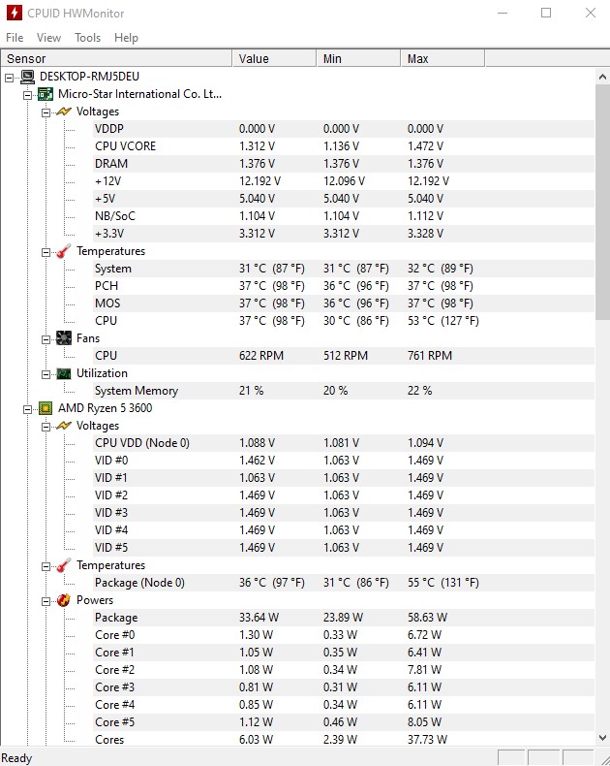610x766 pixels.
Task: Collapse the Fans group
Action: pos(46,339)
